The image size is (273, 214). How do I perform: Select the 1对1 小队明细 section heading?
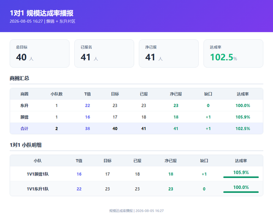tap(26, 145)
